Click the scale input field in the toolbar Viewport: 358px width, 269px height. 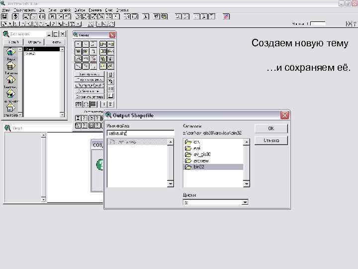[x=318, y=24]
